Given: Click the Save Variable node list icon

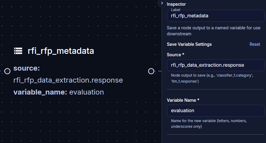Looking at the screenshot, I should point(18,51).
